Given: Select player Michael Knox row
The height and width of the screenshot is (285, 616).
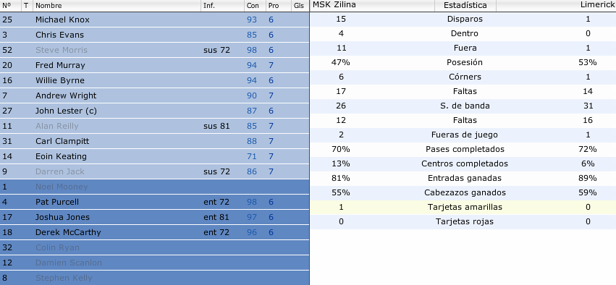Looking at the screenshot, I should pyautogui.click(x=154, y=20).
